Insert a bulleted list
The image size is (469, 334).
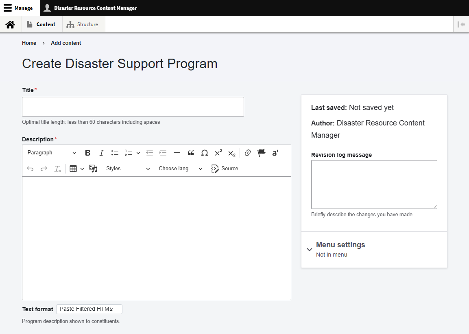tap(115, 153)
